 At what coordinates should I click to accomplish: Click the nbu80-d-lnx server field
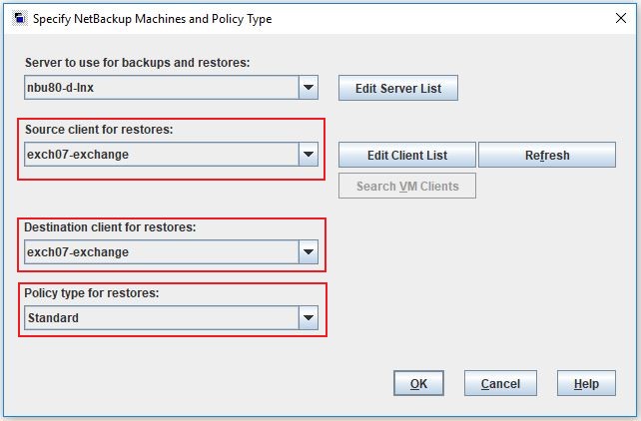point(160,88)
